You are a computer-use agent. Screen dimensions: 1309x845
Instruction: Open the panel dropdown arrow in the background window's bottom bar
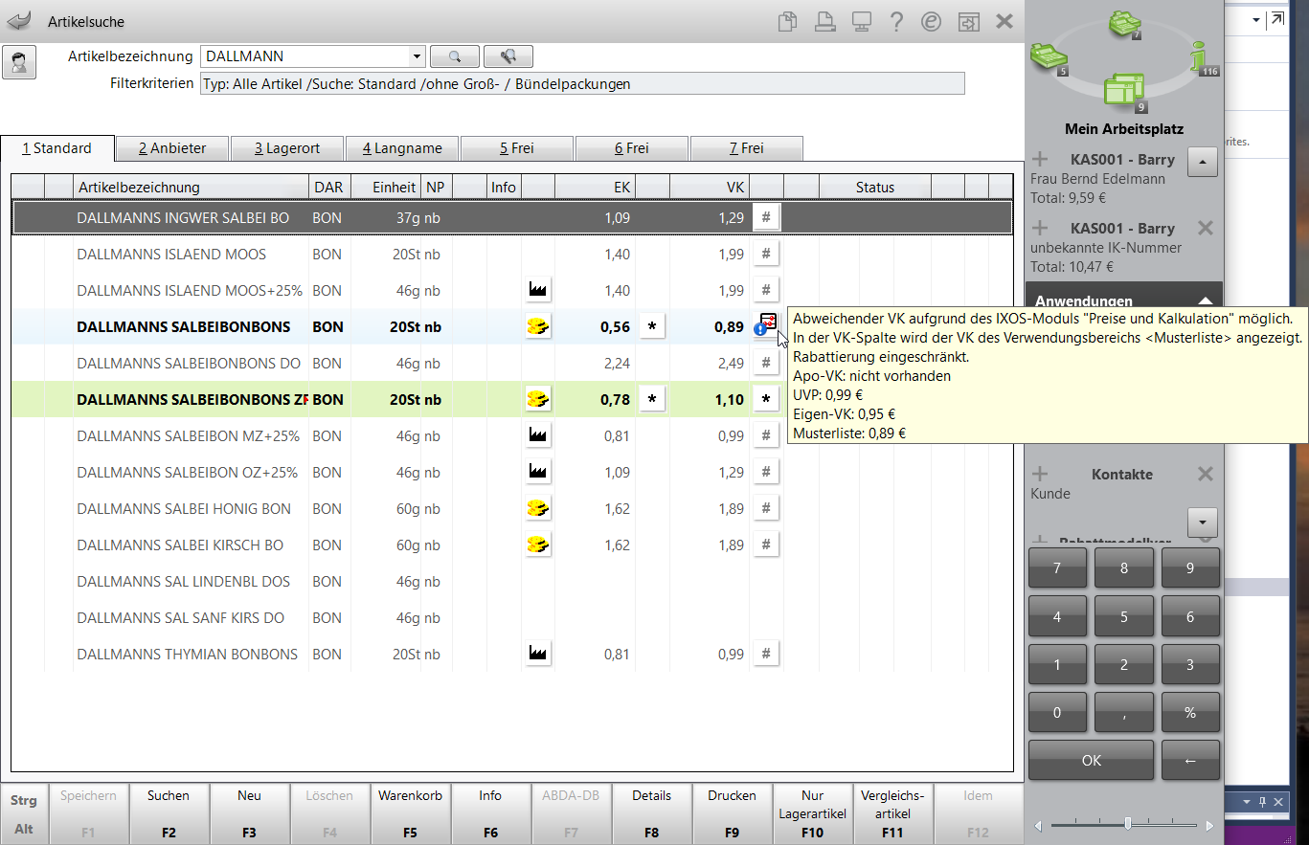click(1248, 800)
